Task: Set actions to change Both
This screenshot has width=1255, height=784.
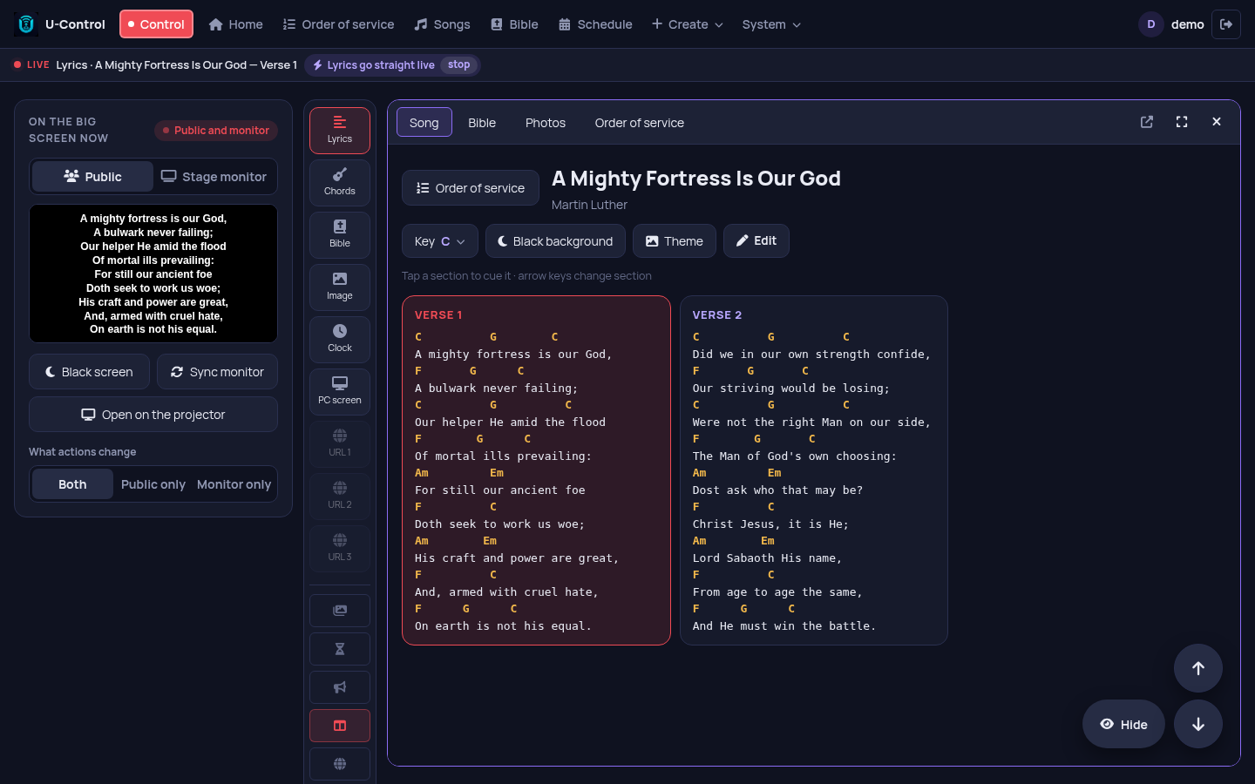Action: point(72,484)
